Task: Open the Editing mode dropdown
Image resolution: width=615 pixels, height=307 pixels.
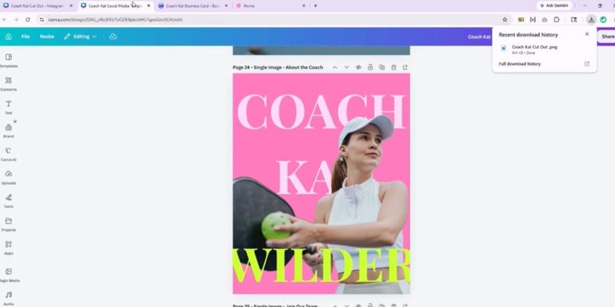Action: coord(80,37)
